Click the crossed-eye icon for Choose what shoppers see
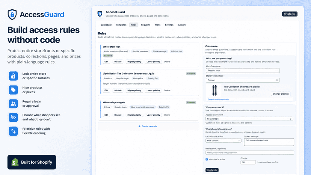311x175 pixels. [x=13, y=117]
